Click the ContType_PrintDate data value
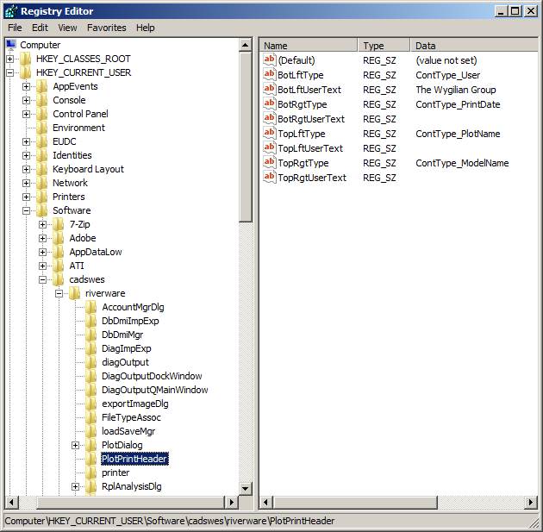The image size is (543, 532). coord(458,104)
